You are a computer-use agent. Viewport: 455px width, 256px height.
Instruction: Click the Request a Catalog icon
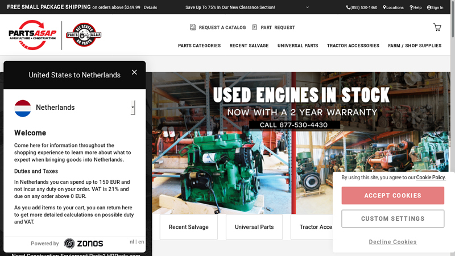[x=193, y=27]
